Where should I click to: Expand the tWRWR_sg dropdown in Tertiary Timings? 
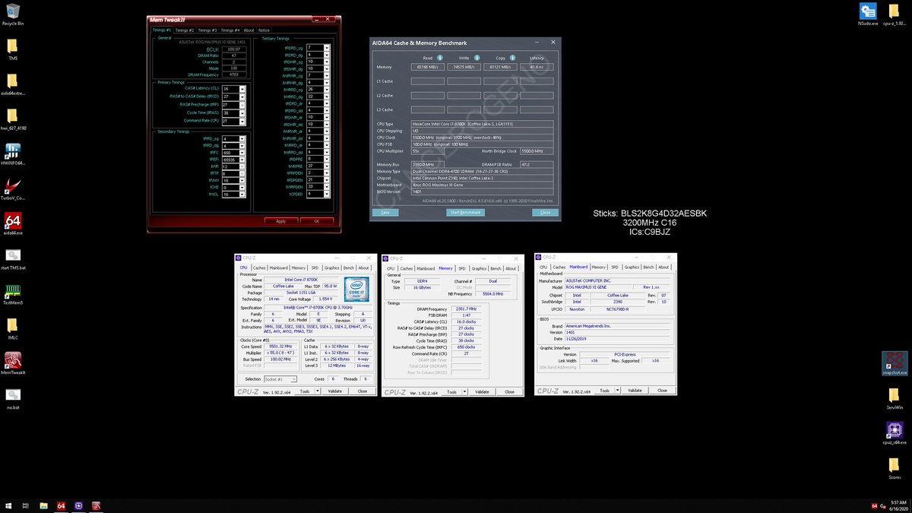(327, 76)
